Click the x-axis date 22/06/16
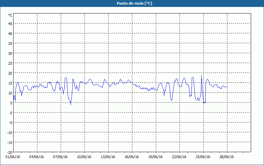This screenshot has width=264, height=165. click(179, 157)
